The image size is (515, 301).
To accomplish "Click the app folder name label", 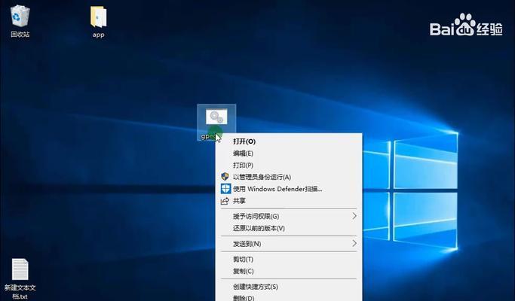I will [98, 35].
